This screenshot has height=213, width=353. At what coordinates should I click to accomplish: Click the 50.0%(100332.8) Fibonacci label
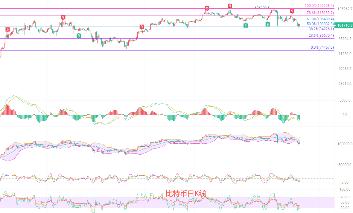click(320, 24)
